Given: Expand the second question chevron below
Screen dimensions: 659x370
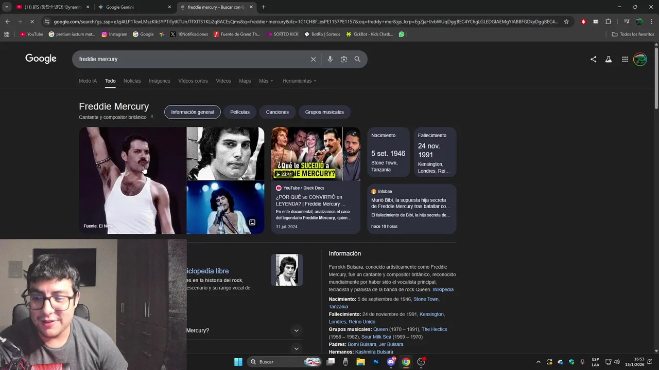Looking at the screenshot, I should [296, 349].
